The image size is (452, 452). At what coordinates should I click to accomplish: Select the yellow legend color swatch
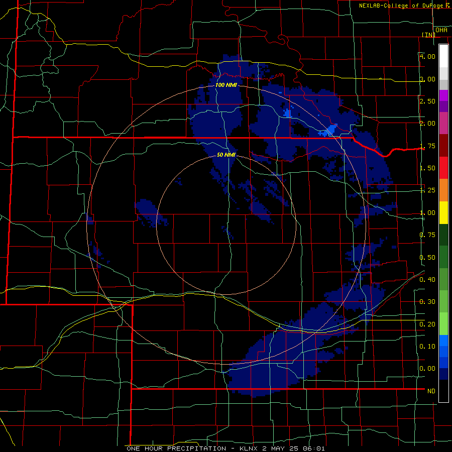pos(443,212)
